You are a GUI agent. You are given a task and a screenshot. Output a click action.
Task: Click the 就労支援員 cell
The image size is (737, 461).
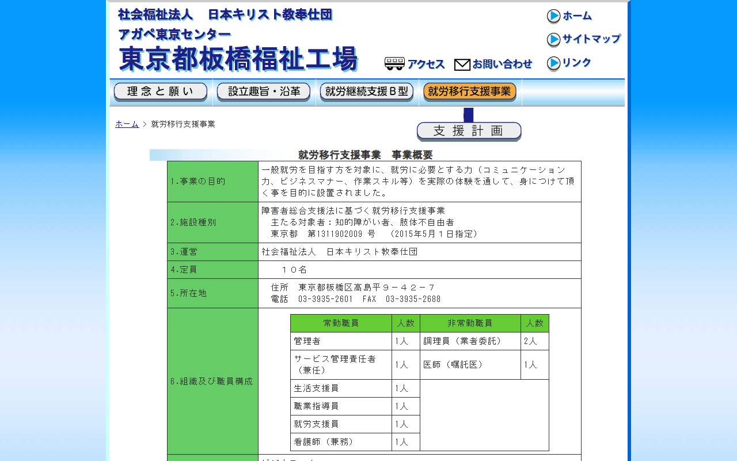[x=341, y=424]
